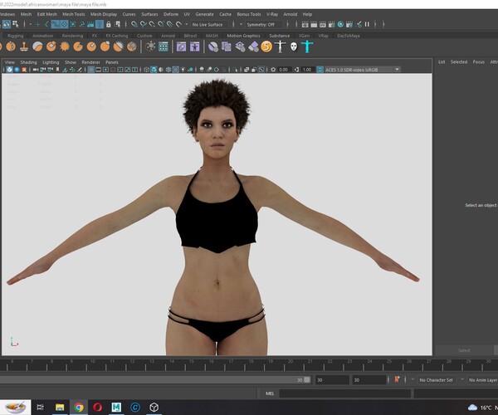Open Chrome from the Windows taskbar
This screenshot has height=415, width=498.
point(79,408)
